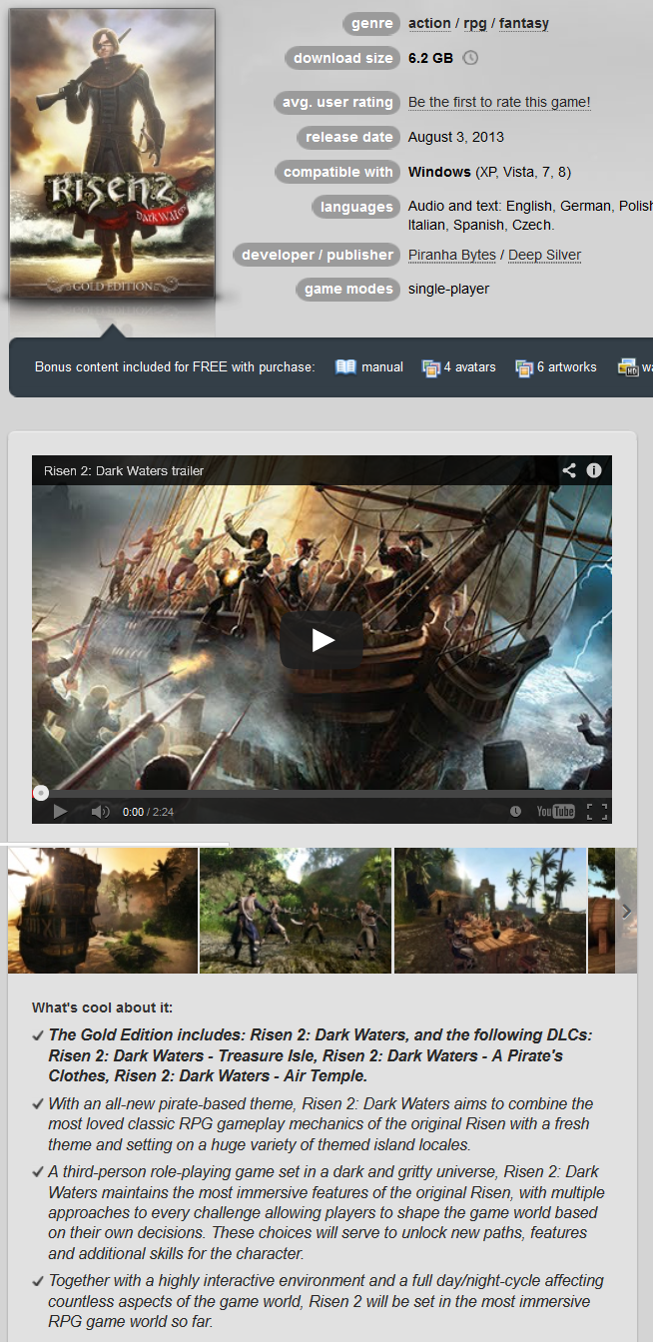Mute the trailer with the speaker icon

(x=100, y=812)
